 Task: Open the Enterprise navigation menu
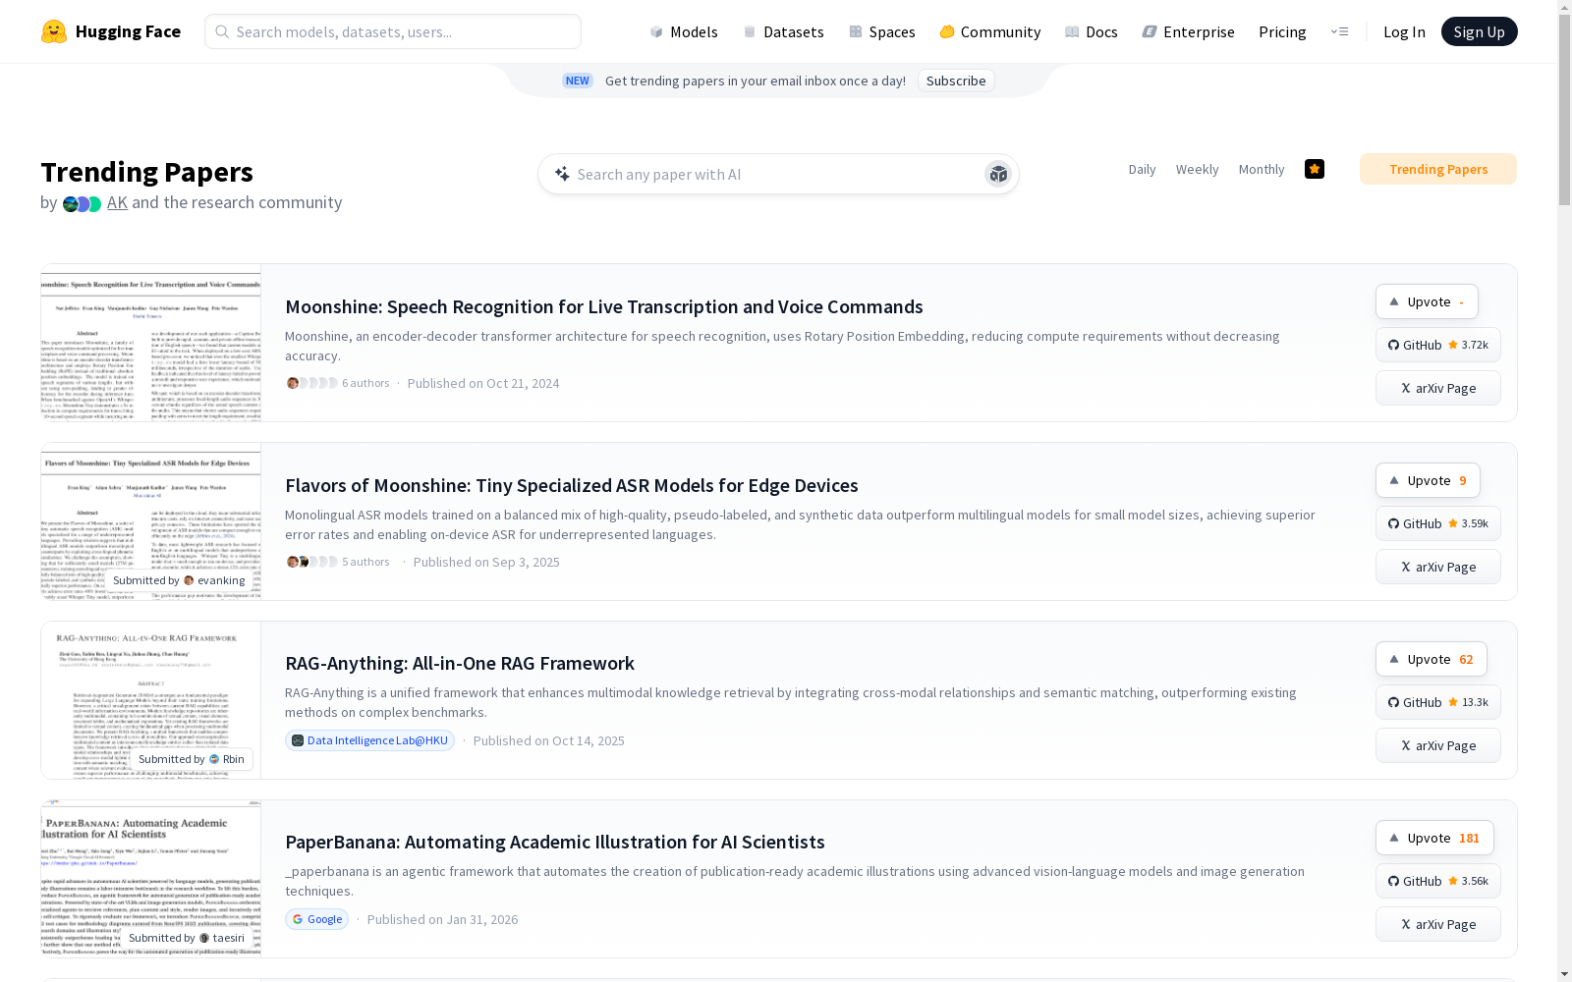(1188, 31)
